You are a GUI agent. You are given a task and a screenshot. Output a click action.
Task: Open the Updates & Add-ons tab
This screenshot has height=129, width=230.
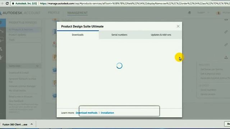(161, 35)
